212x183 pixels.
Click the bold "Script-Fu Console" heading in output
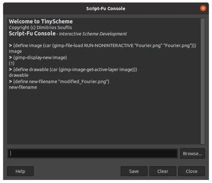32,34
